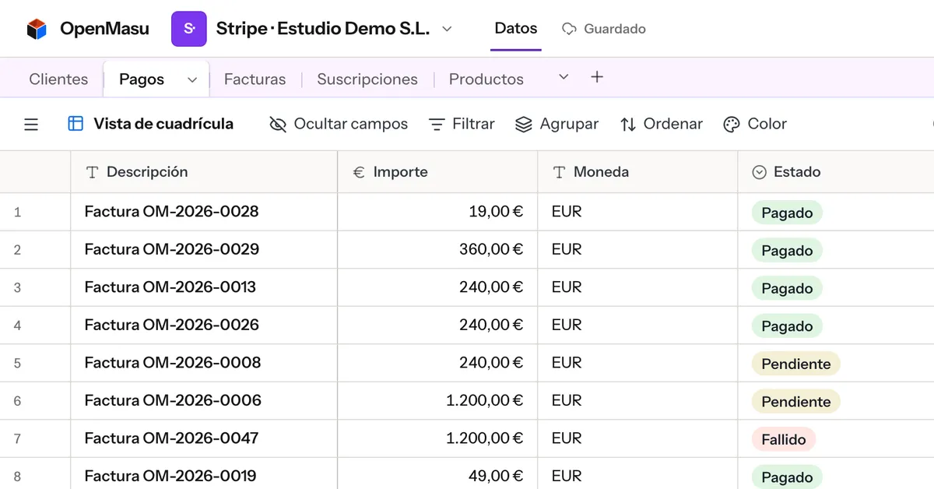The width and height of the screenshot is (934, 489).
Task: Open the Pagos tab chevron menu
Action: click(x=192, y=79)
